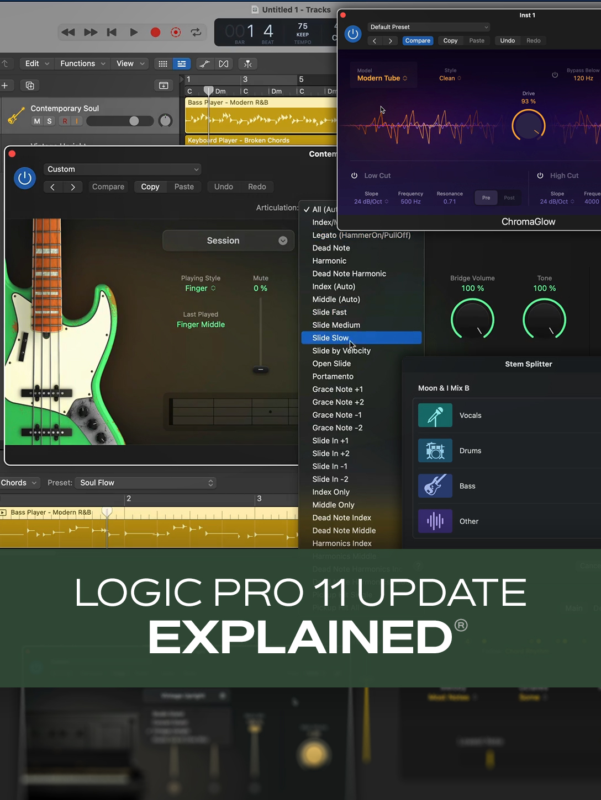The width and height of the screenshot is (601, 800).
Task: Click the Vocals microphone icon in Stem Splitter
Action: pyautogui.click(x=435, y=415)
